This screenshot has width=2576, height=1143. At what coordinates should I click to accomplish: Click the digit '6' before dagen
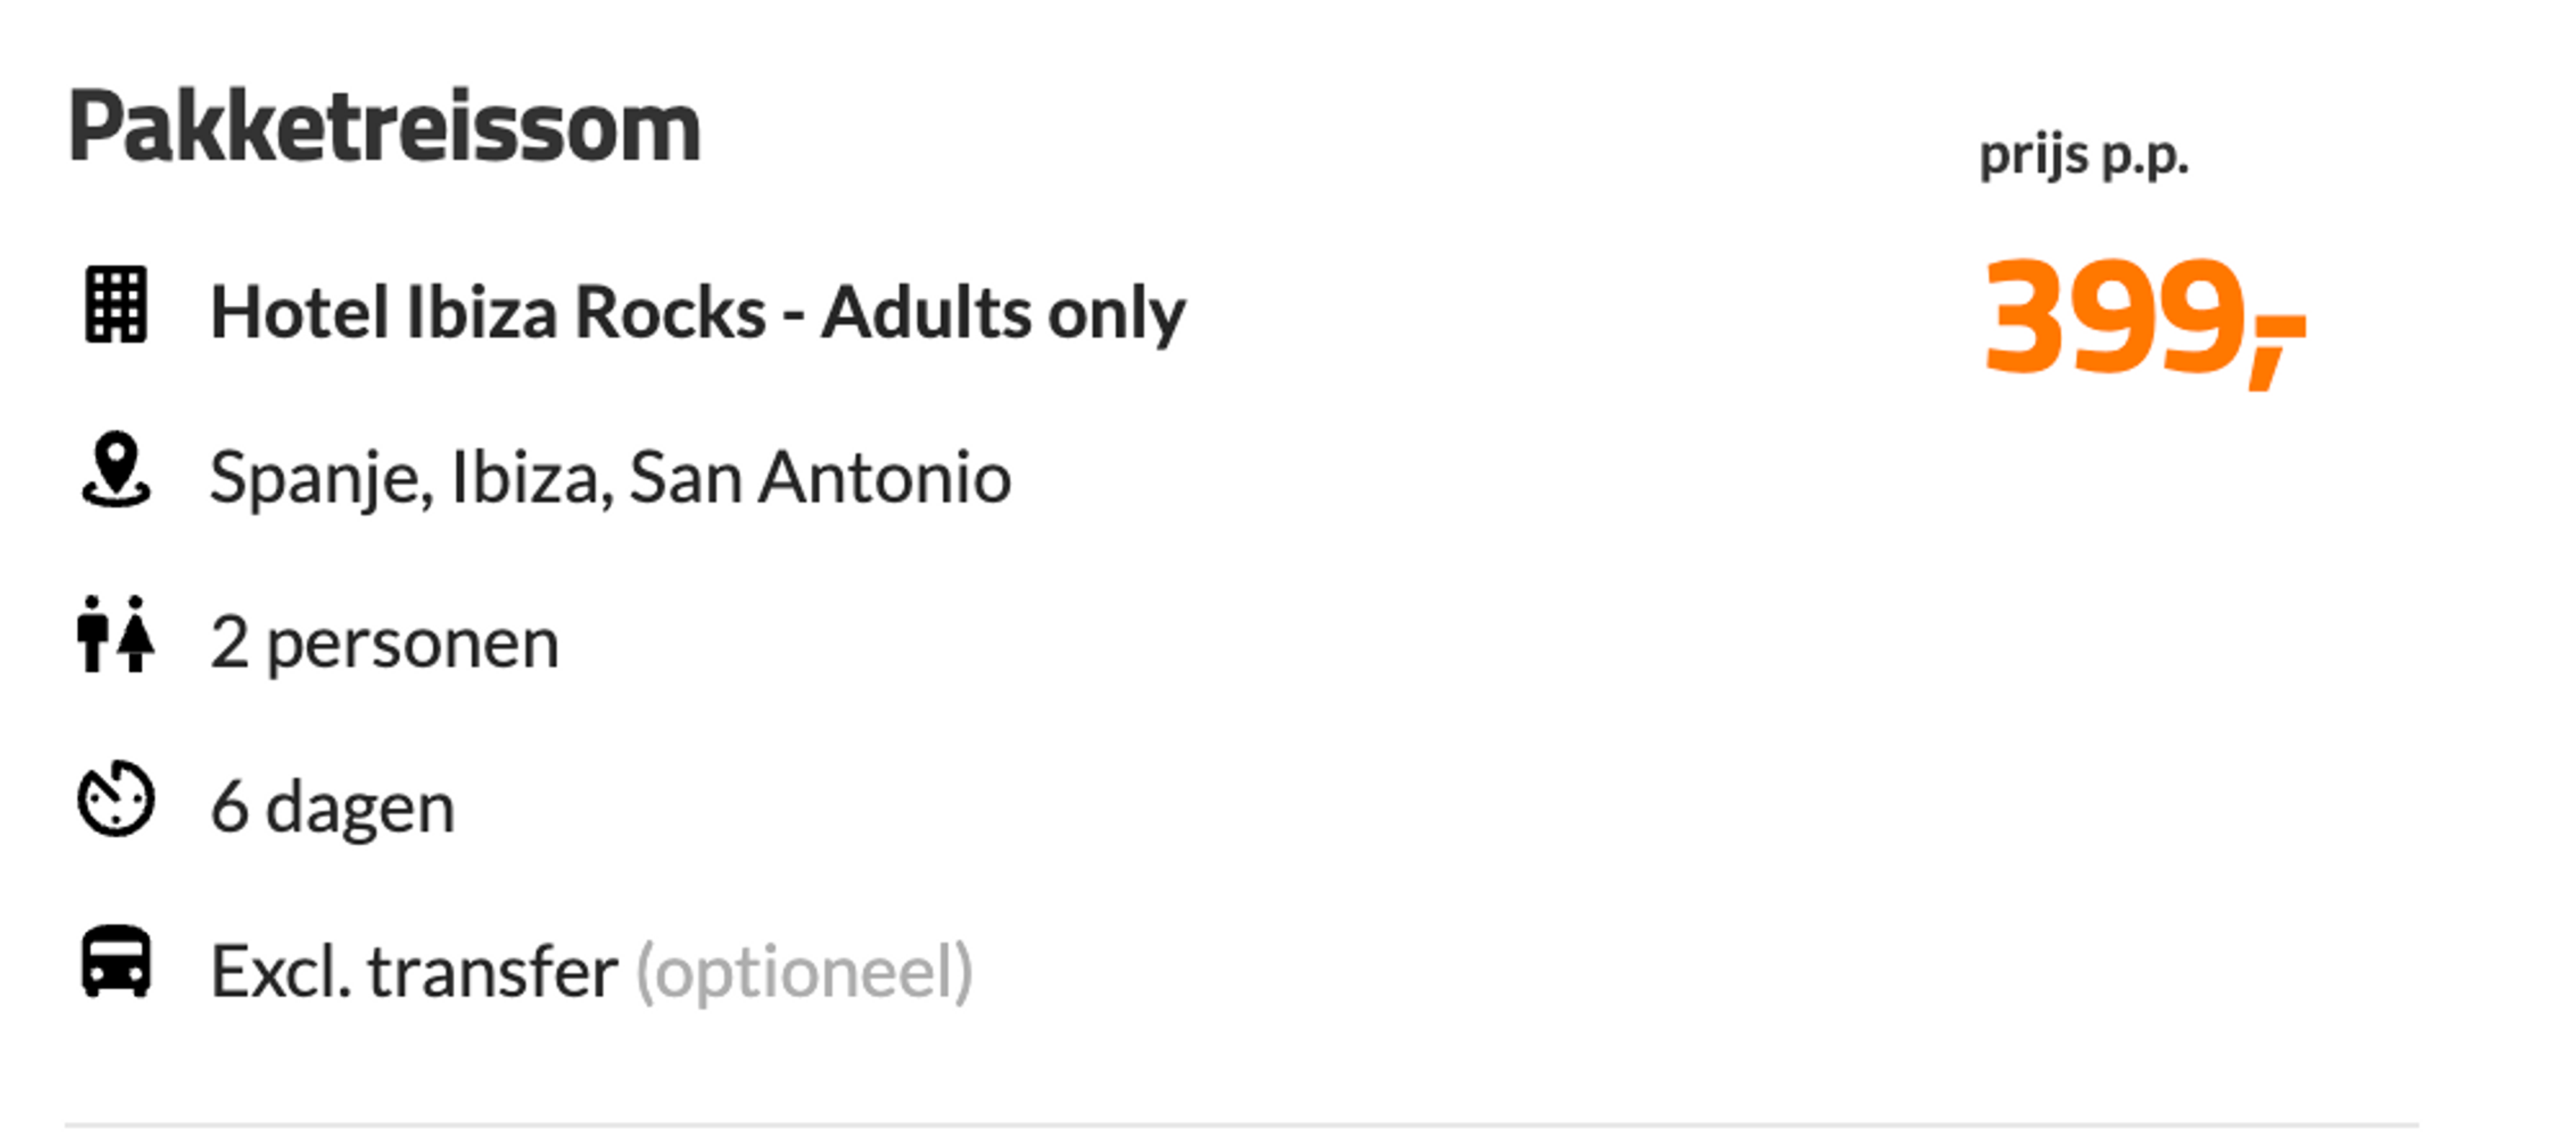pos(229,806)
